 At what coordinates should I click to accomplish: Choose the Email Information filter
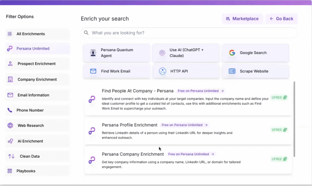(37, 95)
